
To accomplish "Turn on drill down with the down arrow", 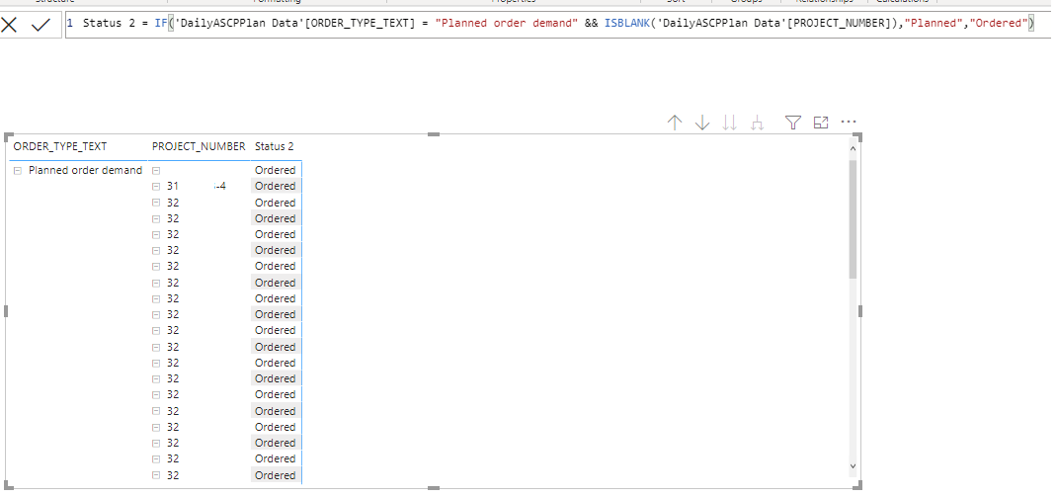I will pos(702,123).
